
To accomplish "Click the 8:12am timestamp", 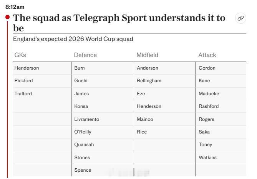I will 15,7.
